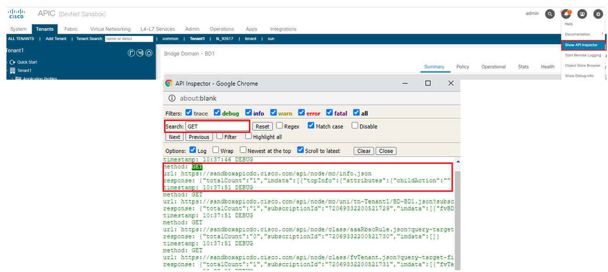Click the Next button
Viewport: 608px width, 272px height.
click(175, 137)
